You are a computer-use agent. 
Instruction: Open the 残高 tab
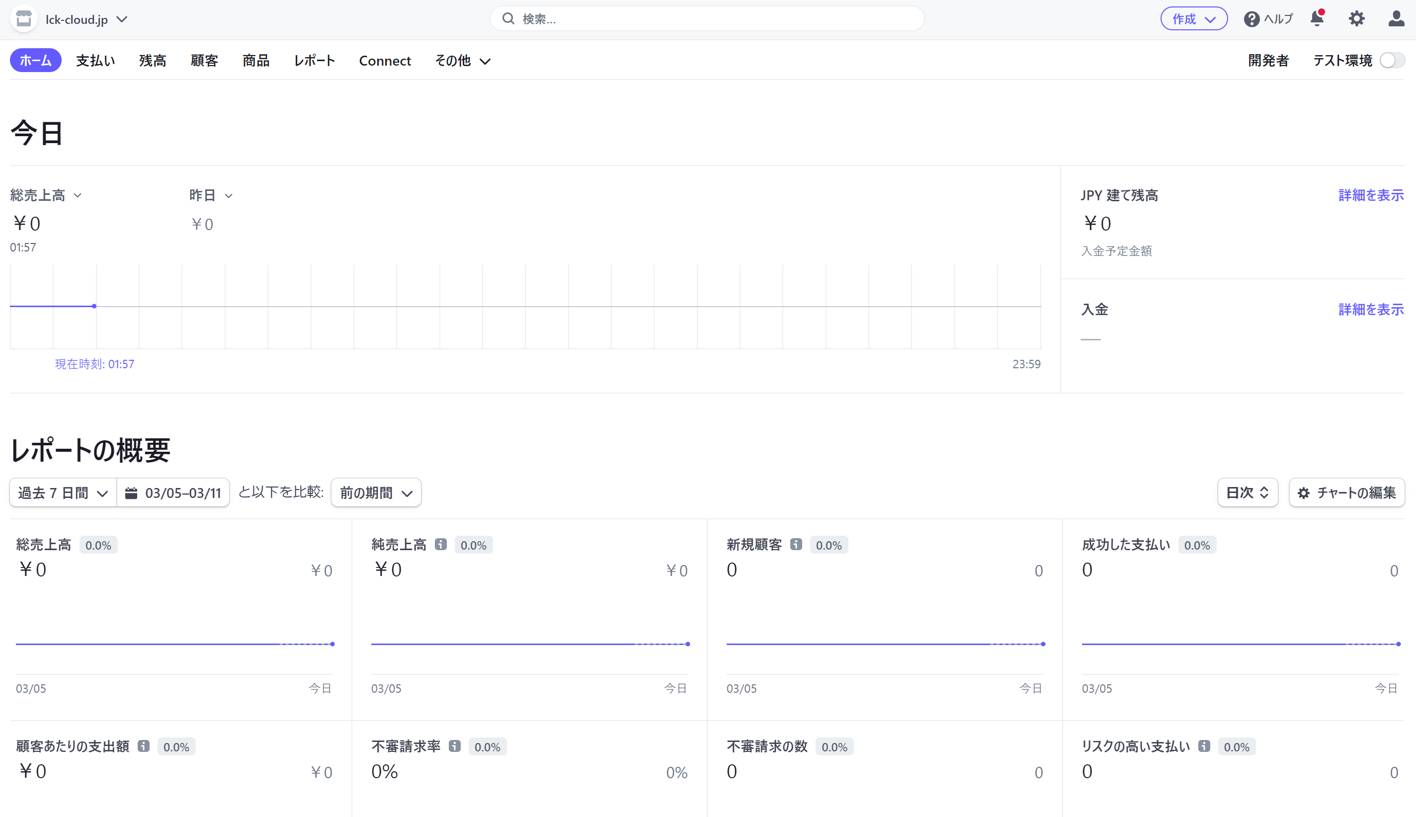pos(153,61)
